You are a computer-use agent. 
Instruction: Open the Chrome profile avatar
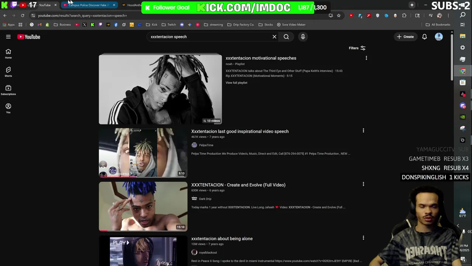(x=439, y=16)
